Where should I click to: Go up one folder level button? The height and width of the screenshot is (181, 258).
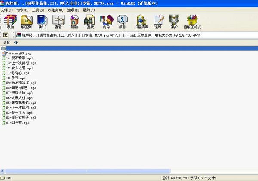(x=6, y=35)
